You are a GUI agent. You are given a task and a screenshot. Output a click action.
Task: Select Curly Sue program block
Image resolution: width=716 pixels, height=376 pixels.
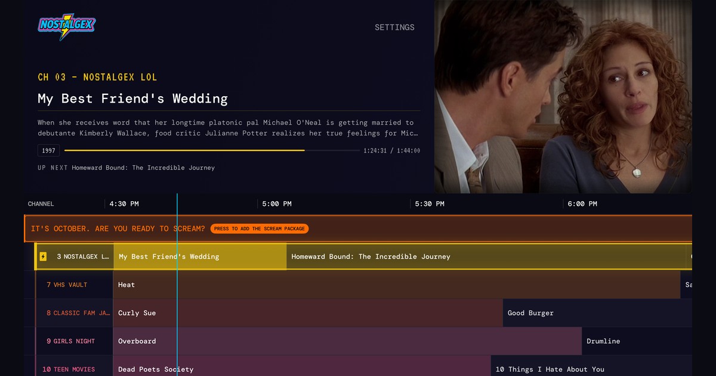click(x=308, y=313)
